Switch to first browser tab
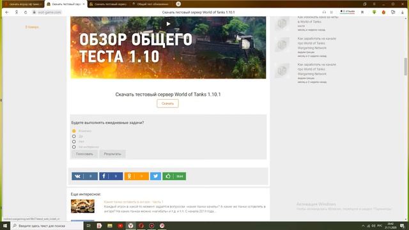 (x=23, y=4)
